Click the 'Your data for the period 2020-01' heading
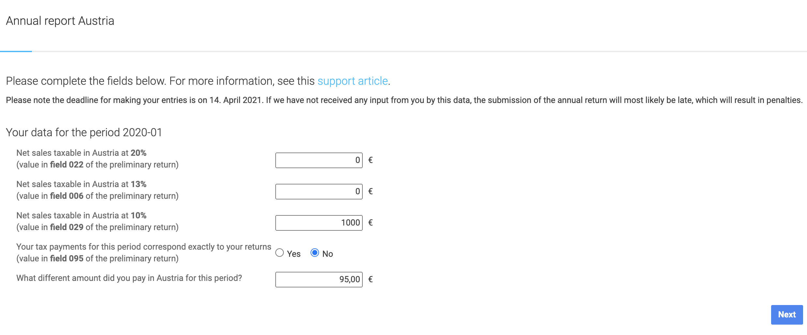This screenshot has width=807, height=335. click(x=84, y=133)
